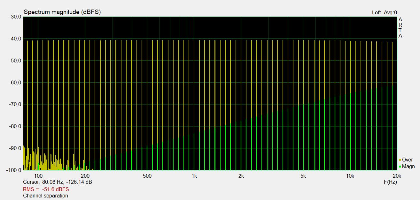The image size is (420, 200).
Task: Click the 'Over' legend label
Action: (408, 160)
